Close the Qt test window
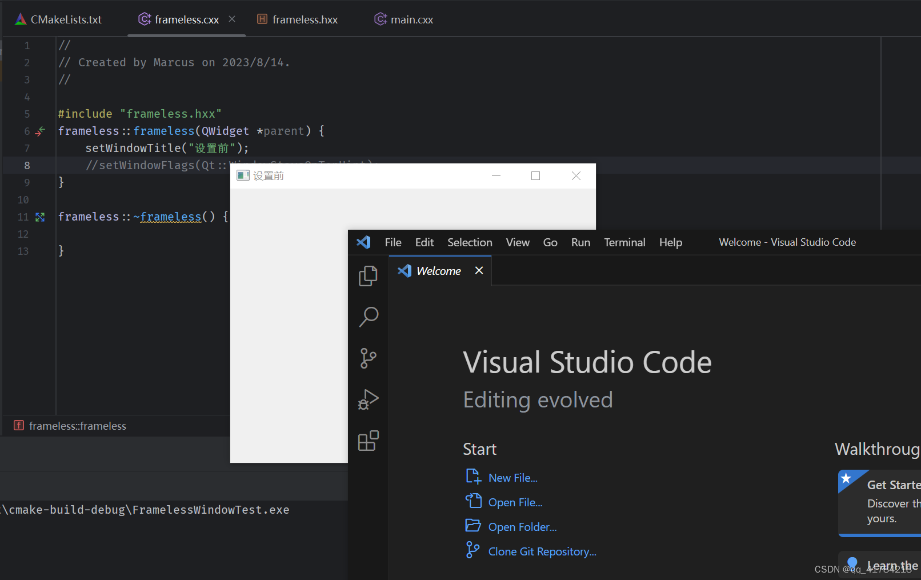The width and height of the screenshot is (921, 580). (x=576, y=175)
